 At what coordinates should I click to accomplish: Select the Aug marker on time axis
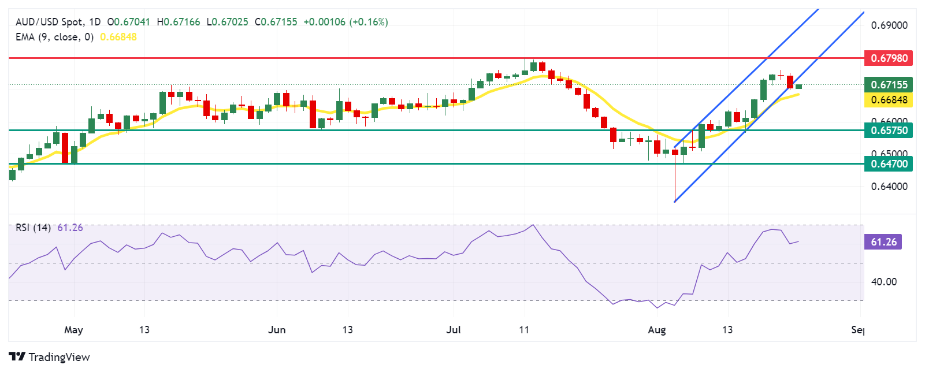click(657, 330)
